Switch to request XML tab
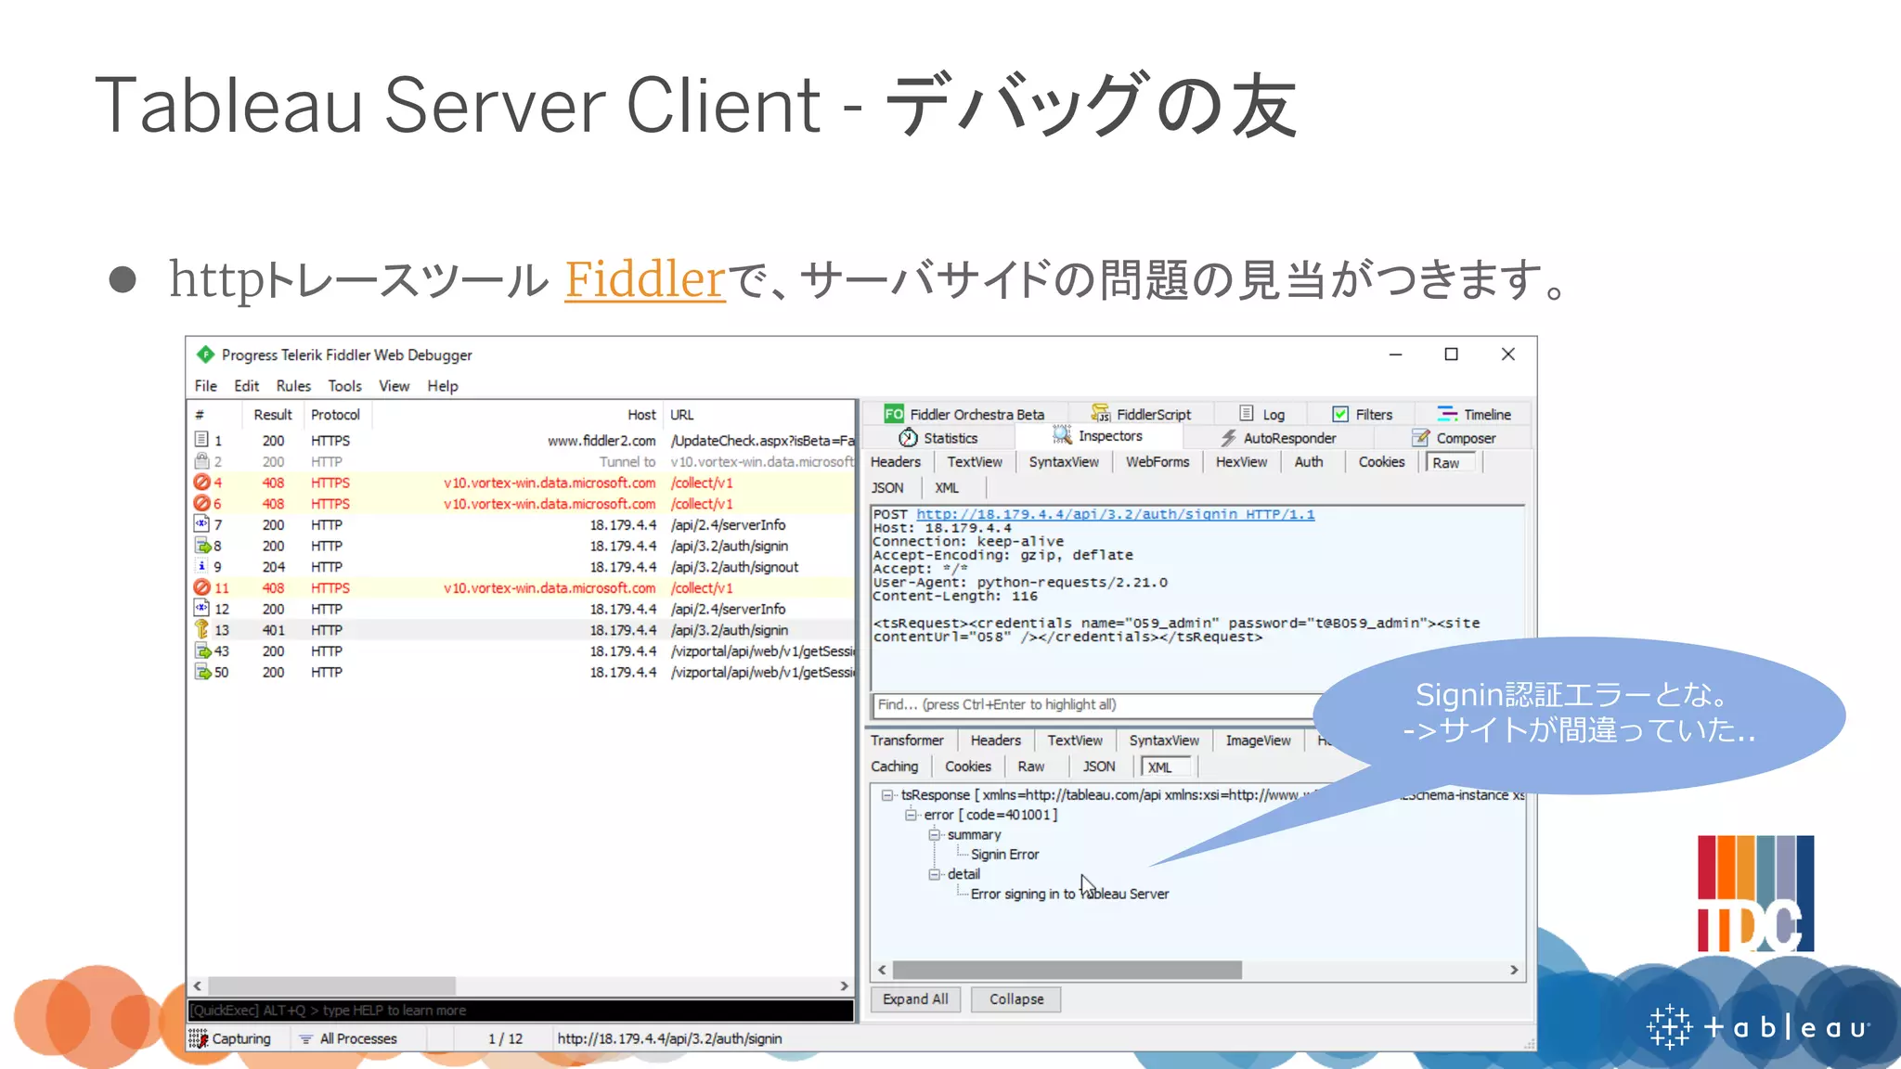 (947, 488)
